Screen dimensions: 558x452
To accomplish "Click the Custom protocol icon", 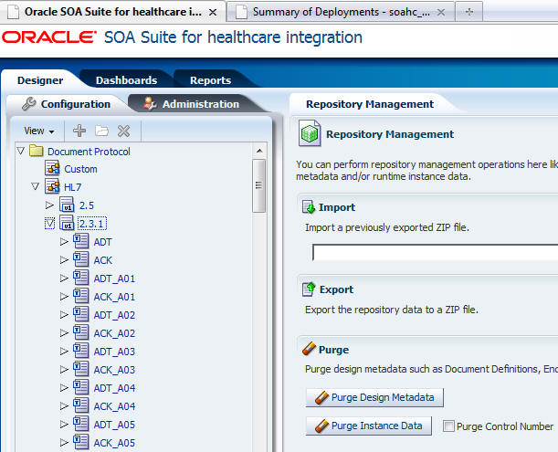I will (52, 168).
